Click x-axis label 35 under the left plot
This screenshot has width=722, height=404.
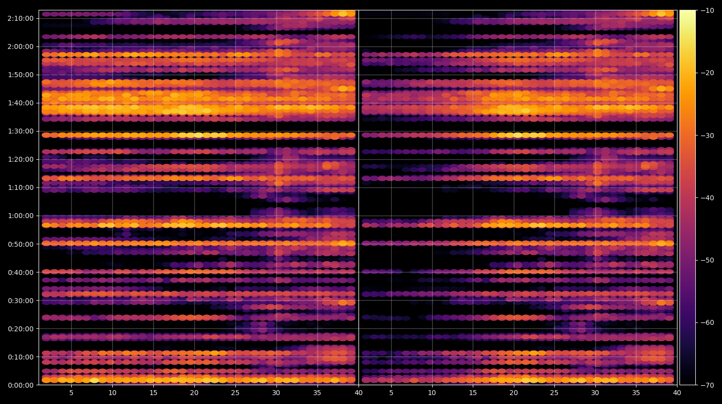click(x=317, y=393)
